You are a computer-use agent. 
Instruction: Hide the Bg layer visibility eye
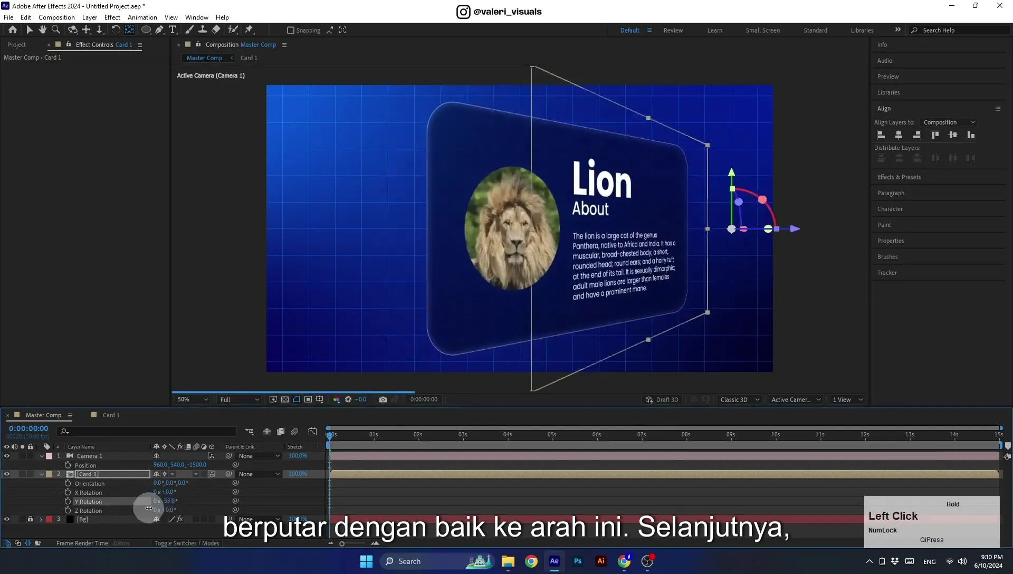[7, 519]
